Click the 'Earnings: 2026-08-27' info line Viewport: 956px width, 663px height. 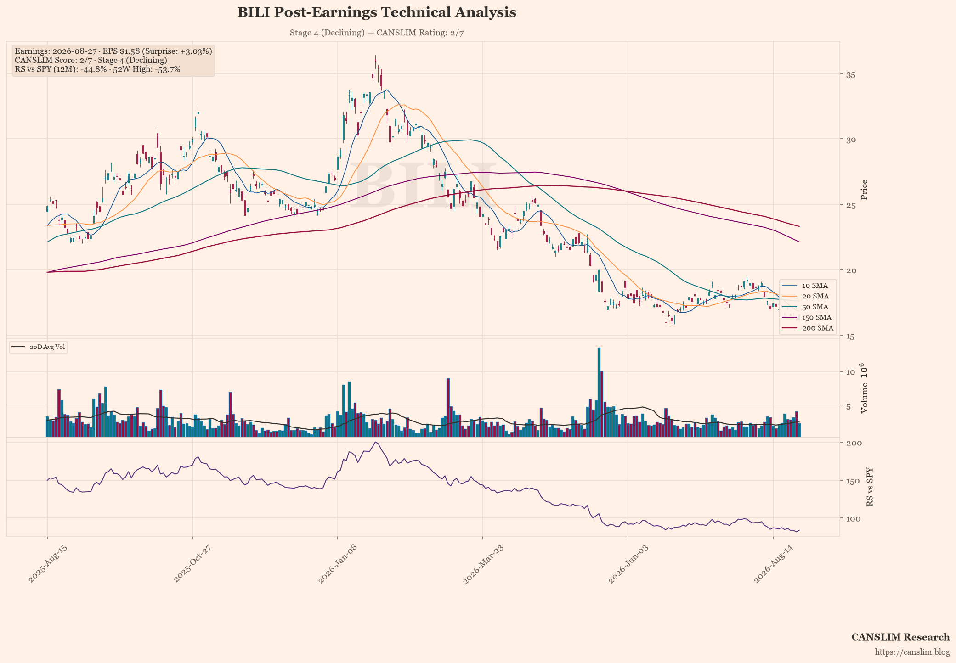[113, 51]
